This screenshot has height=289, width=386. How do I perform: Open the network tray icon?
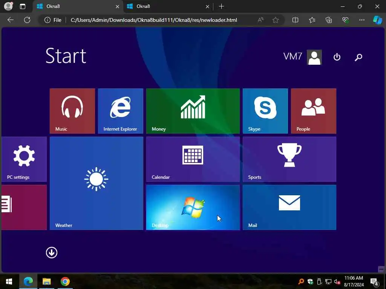[328, 281]
